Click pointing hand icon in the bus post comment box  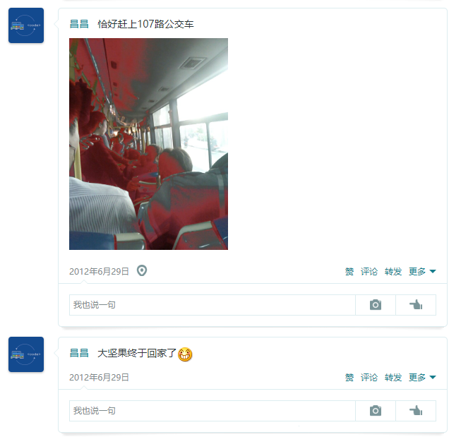(x=416, y=305)
